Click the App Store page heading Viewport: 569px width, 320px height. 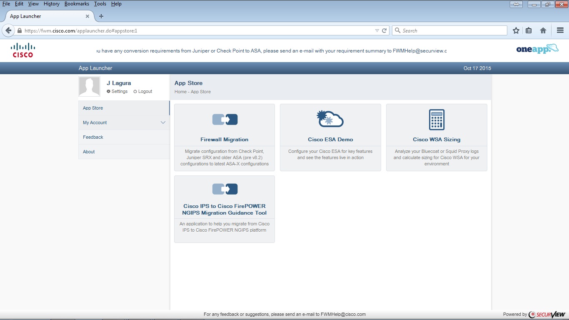pyautogui.click(x=189, y=83)
